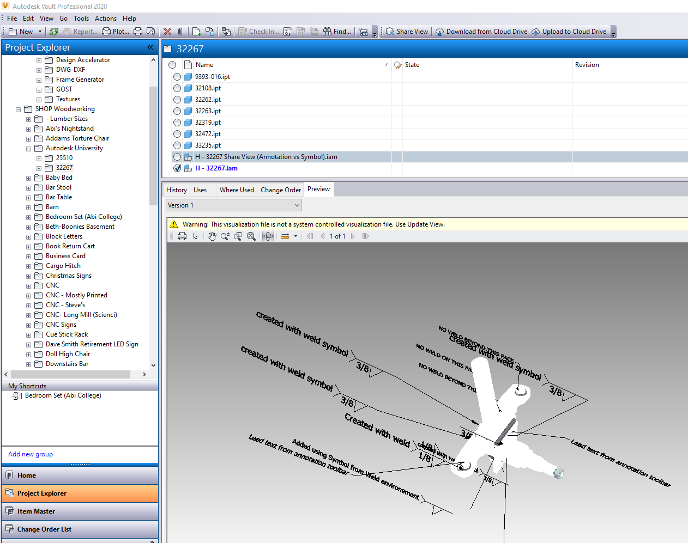Expand the Baby Bed folder
The height and width of the screenshot is (543, 688).
pyautogui.click(x=28, y=177)
